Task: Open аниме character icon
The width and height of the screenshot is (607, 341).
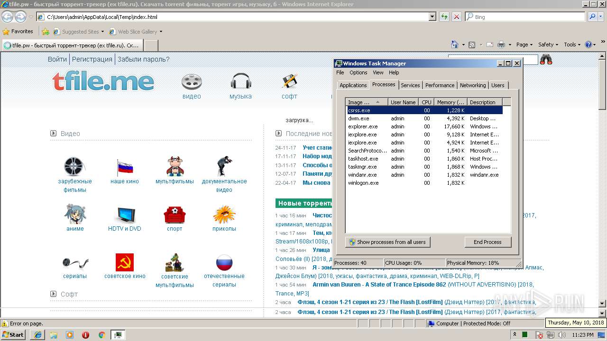Action: click(x=75, y=214)
